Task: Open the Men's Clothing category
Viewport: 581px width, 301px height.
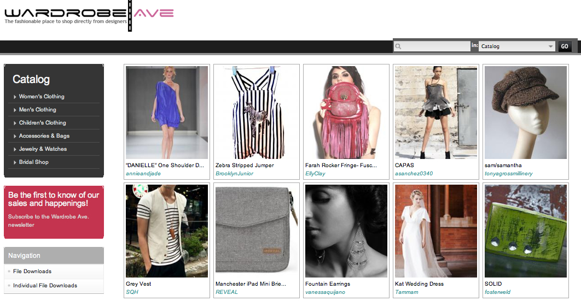Action: pos(37,109)
